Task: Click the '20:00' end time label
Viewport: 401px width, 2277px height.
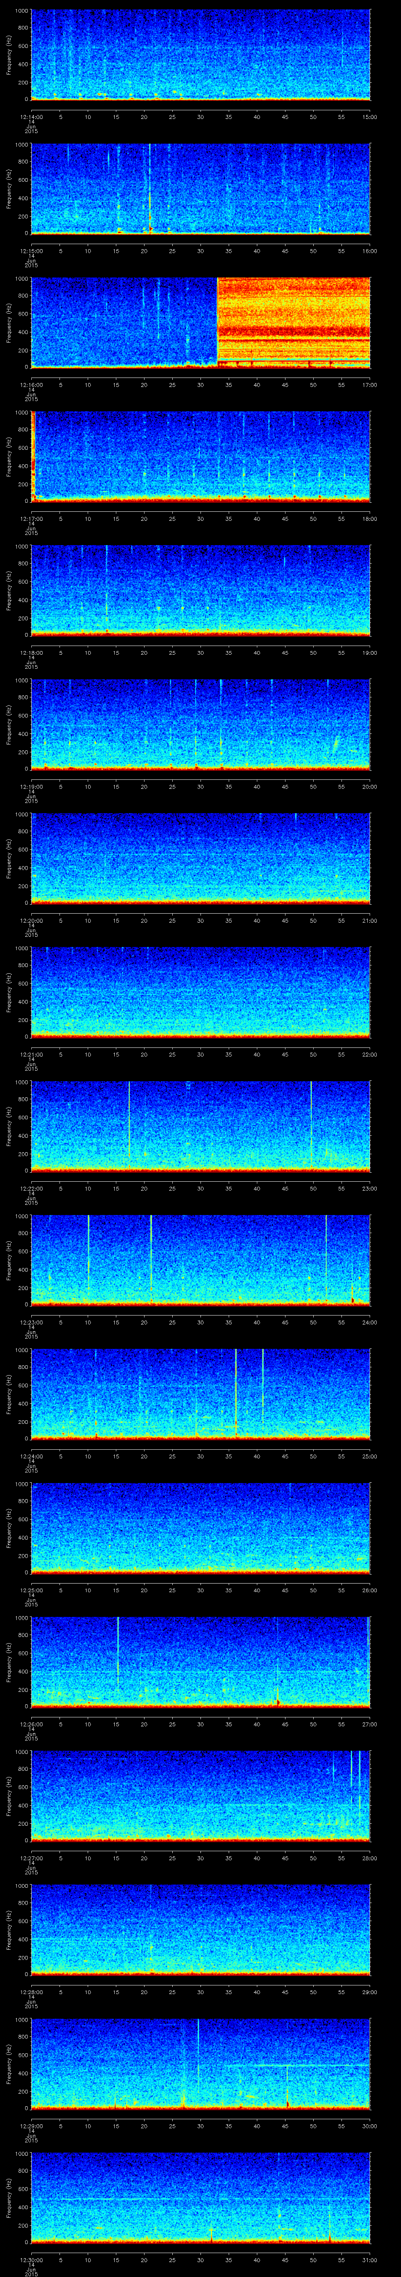Action: pyautogui.click(x=370, y=787)
